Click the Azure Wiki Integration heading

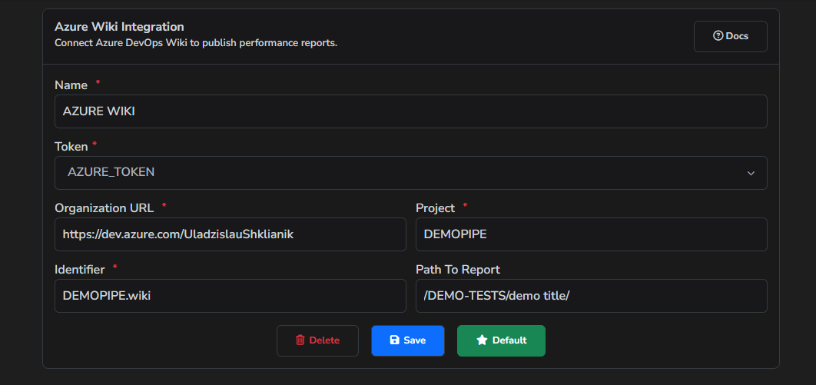pyautogui.click(x=119, y=27)
